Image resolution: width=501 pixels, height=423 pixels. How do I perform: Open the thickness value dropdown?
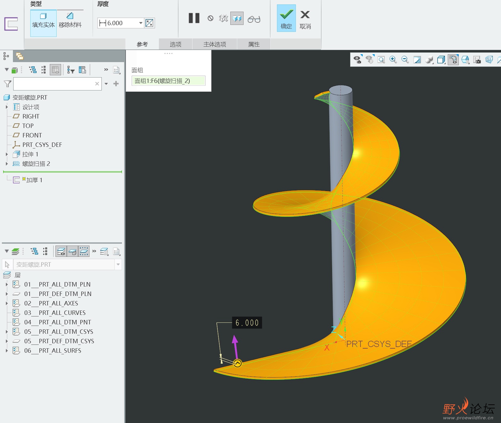click(x=141, y=23)
